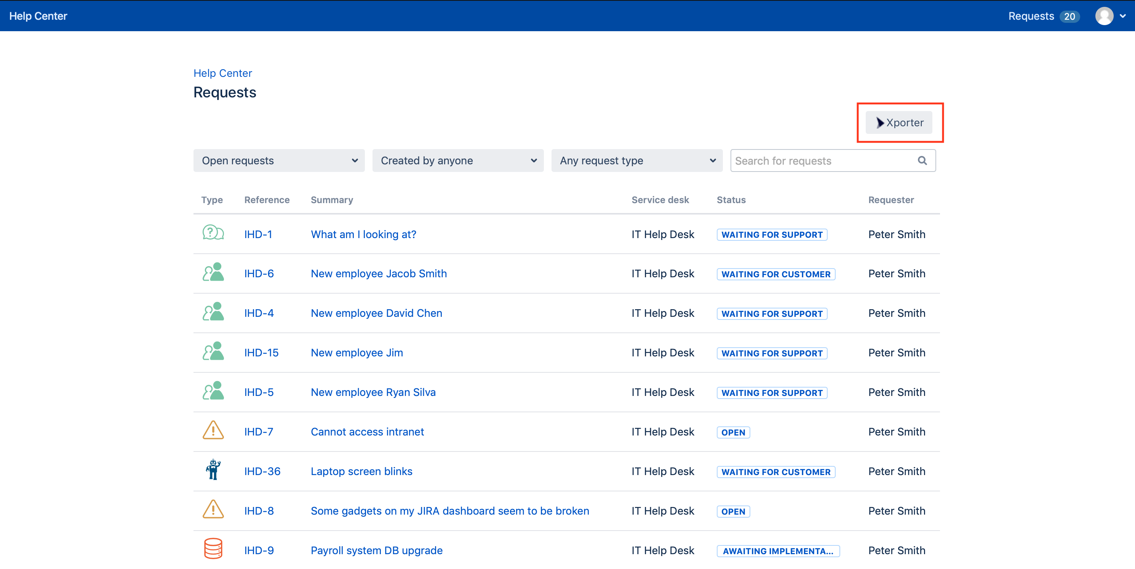The image size is (1135, 569).
Task: Click reference link IHD-15
Action: (x=261, y=353)
